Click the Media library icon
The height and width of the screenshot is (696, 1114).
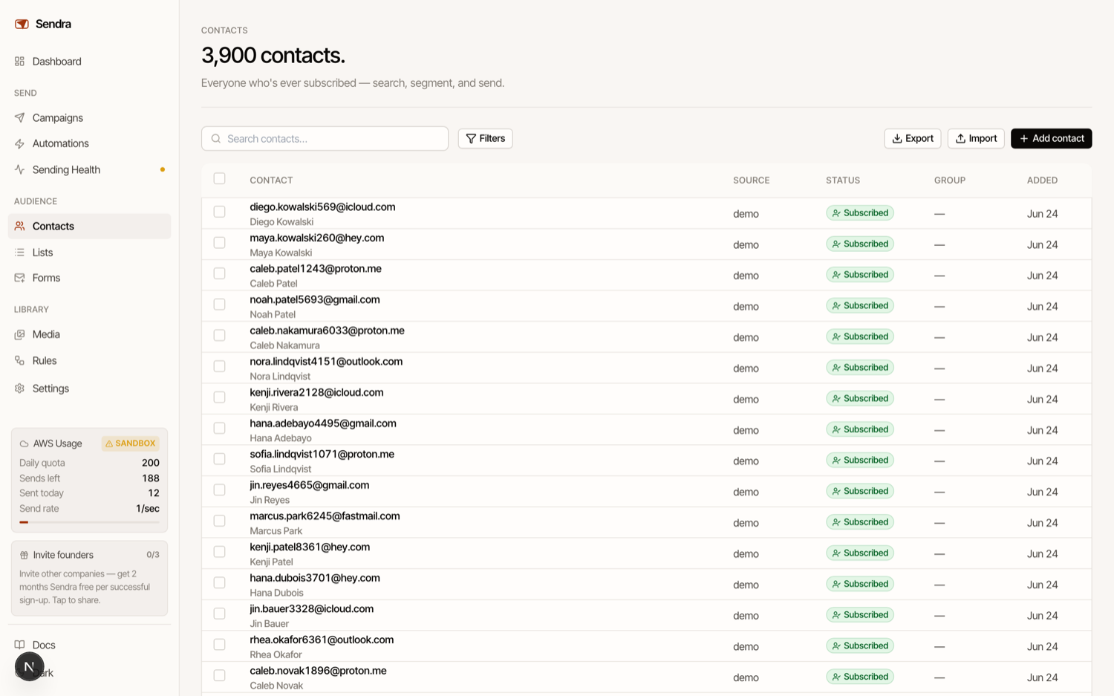click(x=19, y=334)
